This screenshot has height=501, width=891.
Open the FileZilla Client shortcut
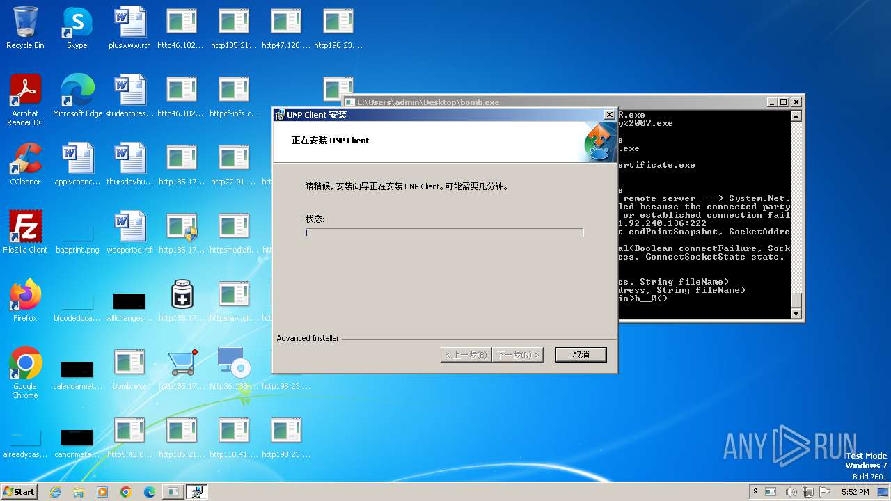(x=25, y=232)
